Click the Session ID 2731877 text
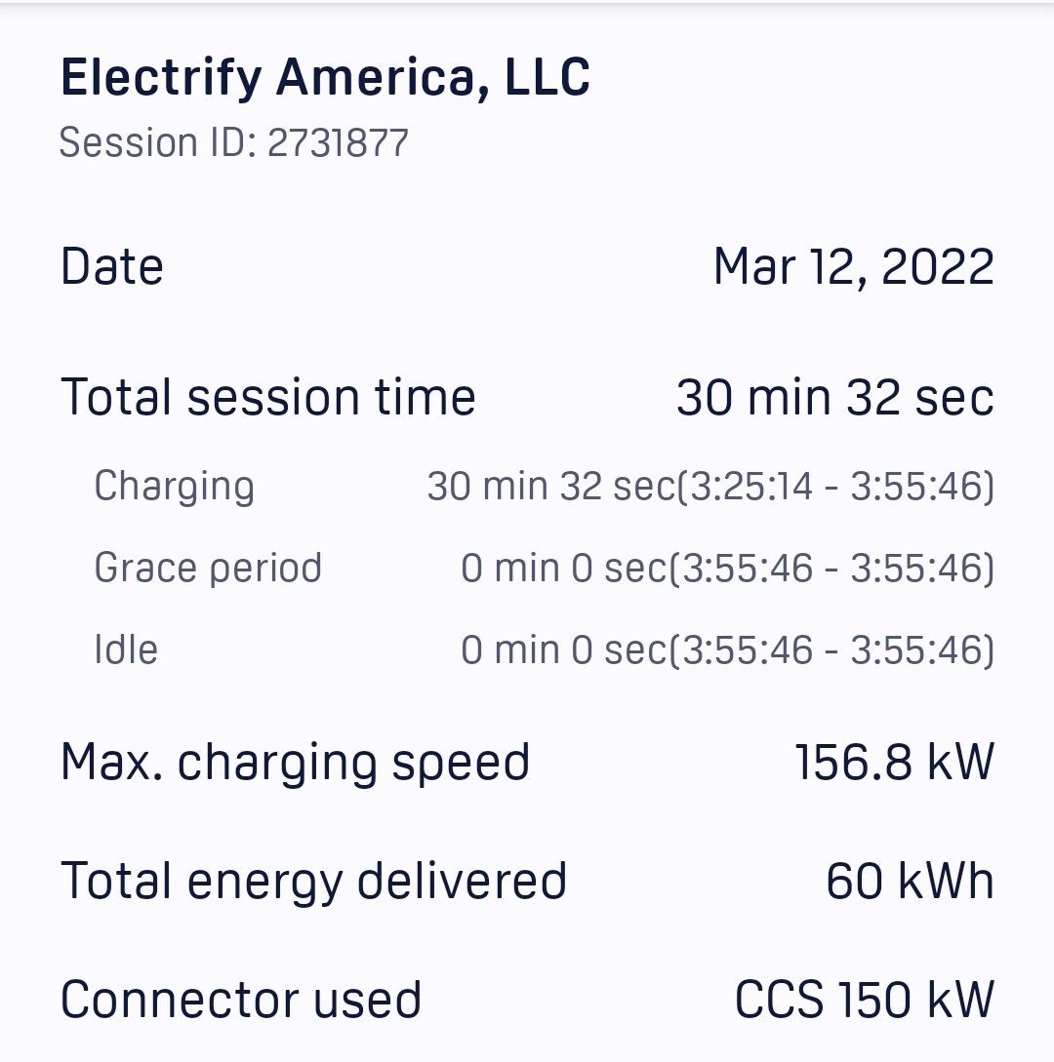Viewport: 1054px width, 1062px height. [234, 142]
